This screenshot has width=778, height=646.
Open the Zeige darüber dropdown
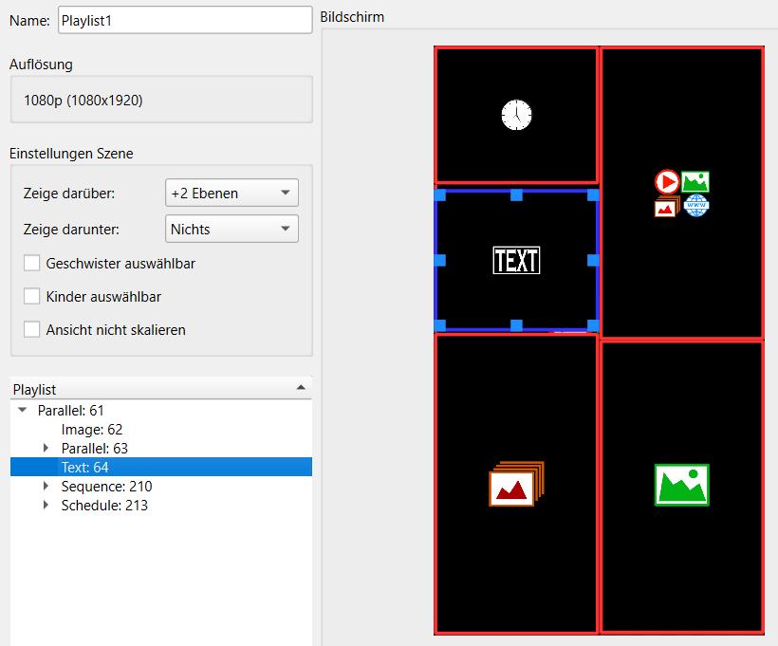click(x=232, y=194)
